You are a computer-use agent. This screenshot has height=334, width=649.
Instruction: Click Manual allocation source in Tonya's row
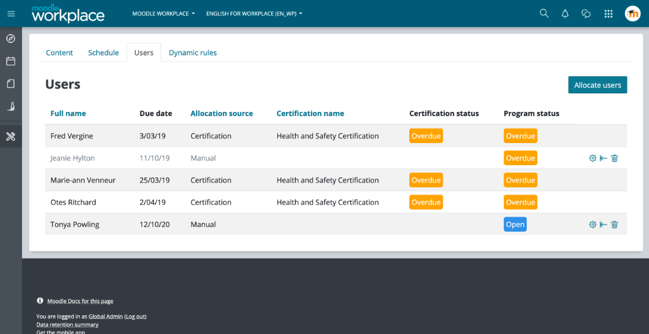tap(203, 224)
